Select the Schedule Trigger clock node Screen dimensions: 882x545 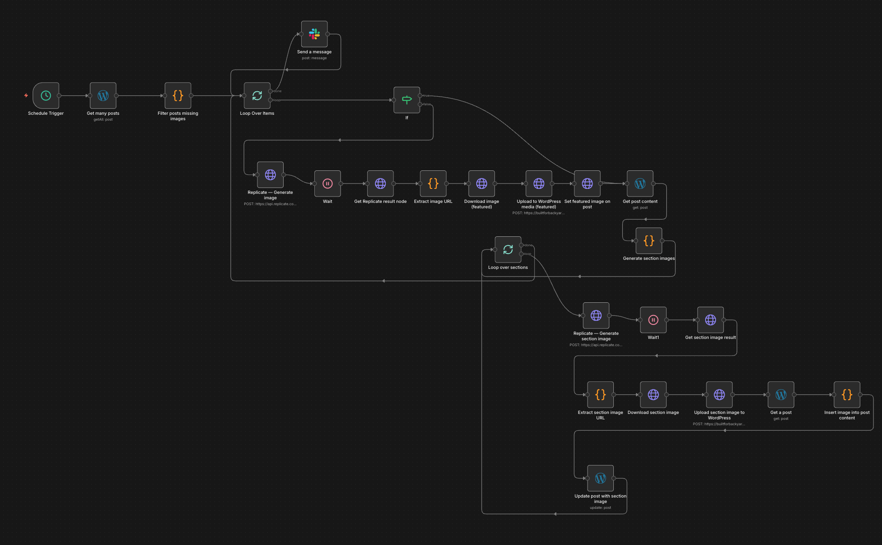pos(46,95)
